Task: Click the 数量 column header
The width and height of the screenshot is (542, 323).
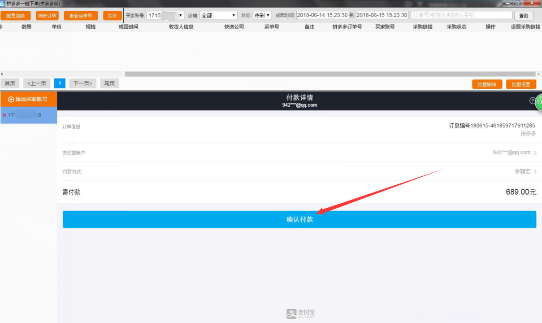Action: tap(26, 27)
